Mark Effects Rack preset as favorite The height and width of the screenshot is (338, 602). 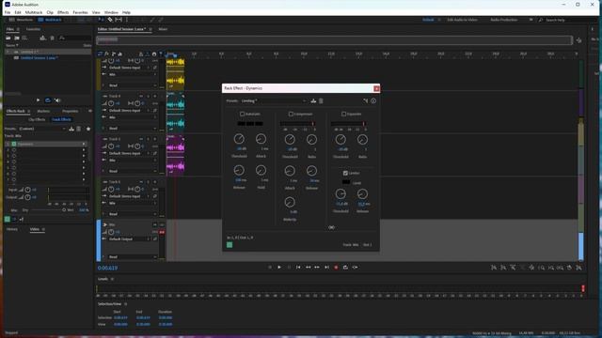pos(88,129)
